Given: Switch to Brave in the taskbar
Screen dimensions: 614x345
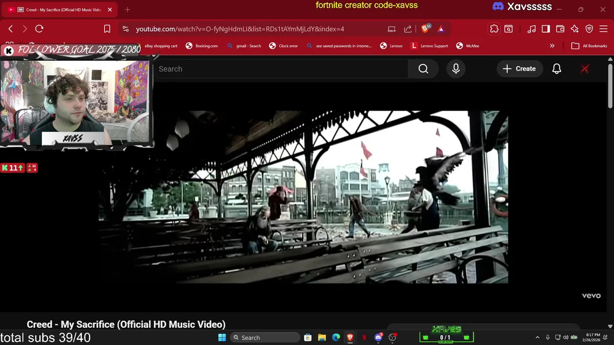Looking at the screenshot, I should tap(350, 337).
